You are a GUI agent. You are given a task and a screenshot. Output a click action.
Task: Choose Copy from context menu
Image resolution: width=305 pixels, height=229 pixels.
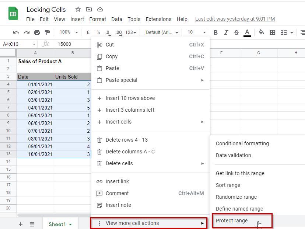pos(151,56)
